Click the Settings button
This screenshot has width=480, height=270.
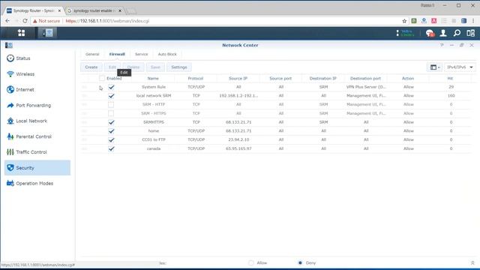point(179,67)
